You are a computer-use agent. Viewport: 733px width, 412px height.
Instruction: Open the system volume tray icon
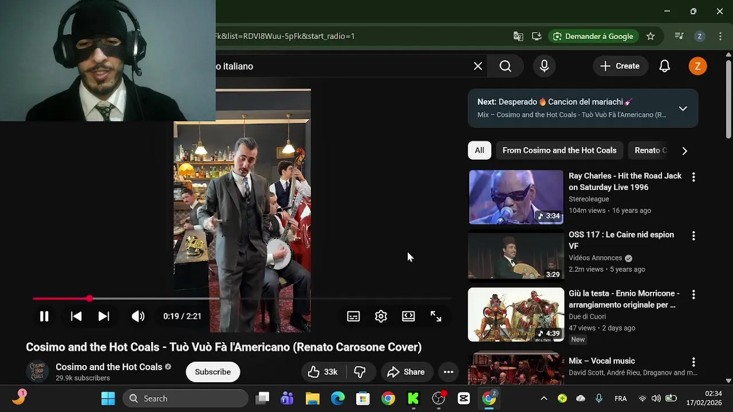coord(656,398)
